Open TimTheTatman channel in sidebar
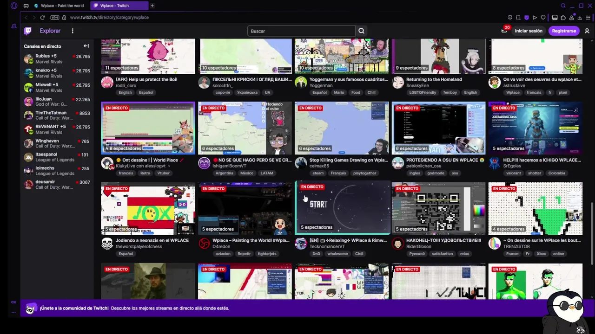 (x=57, y=116)
